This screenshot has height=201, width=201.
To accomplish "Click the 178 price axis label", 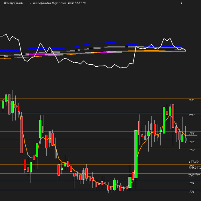I will [x=192, y=142].
